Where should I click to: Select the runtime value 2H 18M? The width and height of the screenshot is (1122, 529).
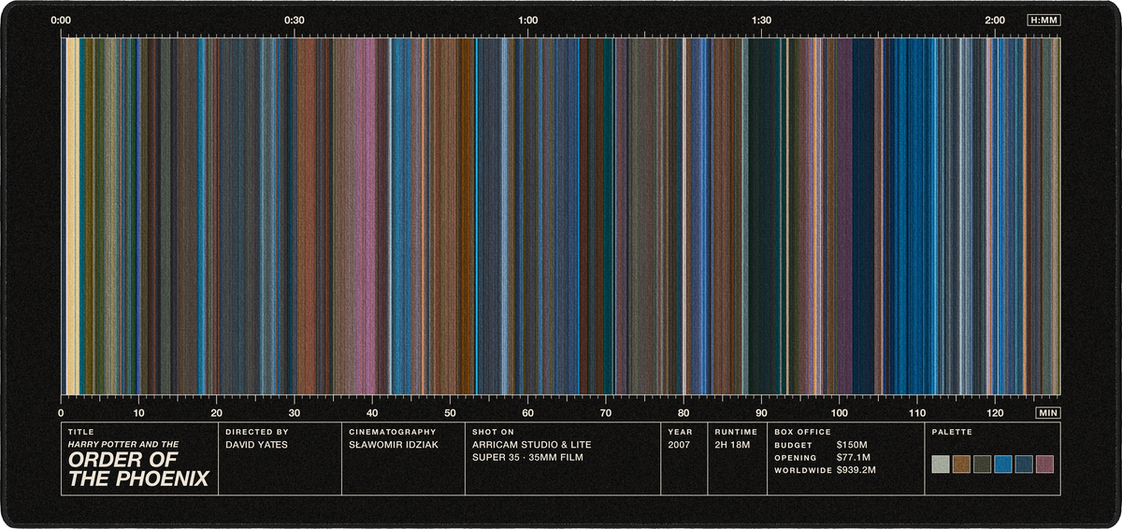click(x=733, y=445)
